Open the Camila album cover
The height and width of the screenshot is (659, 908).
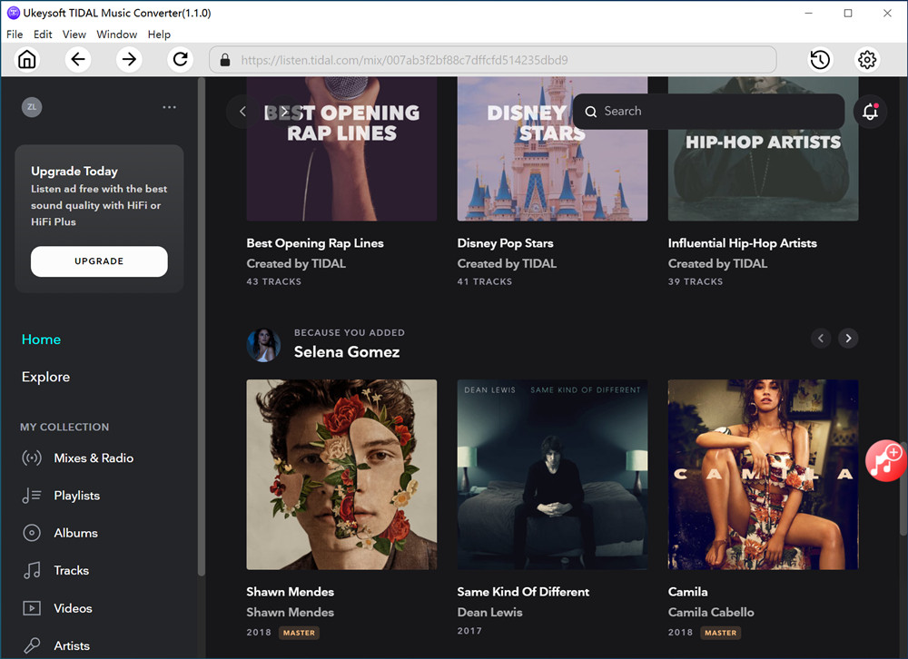pyautogui.click(x=764, y=474)
